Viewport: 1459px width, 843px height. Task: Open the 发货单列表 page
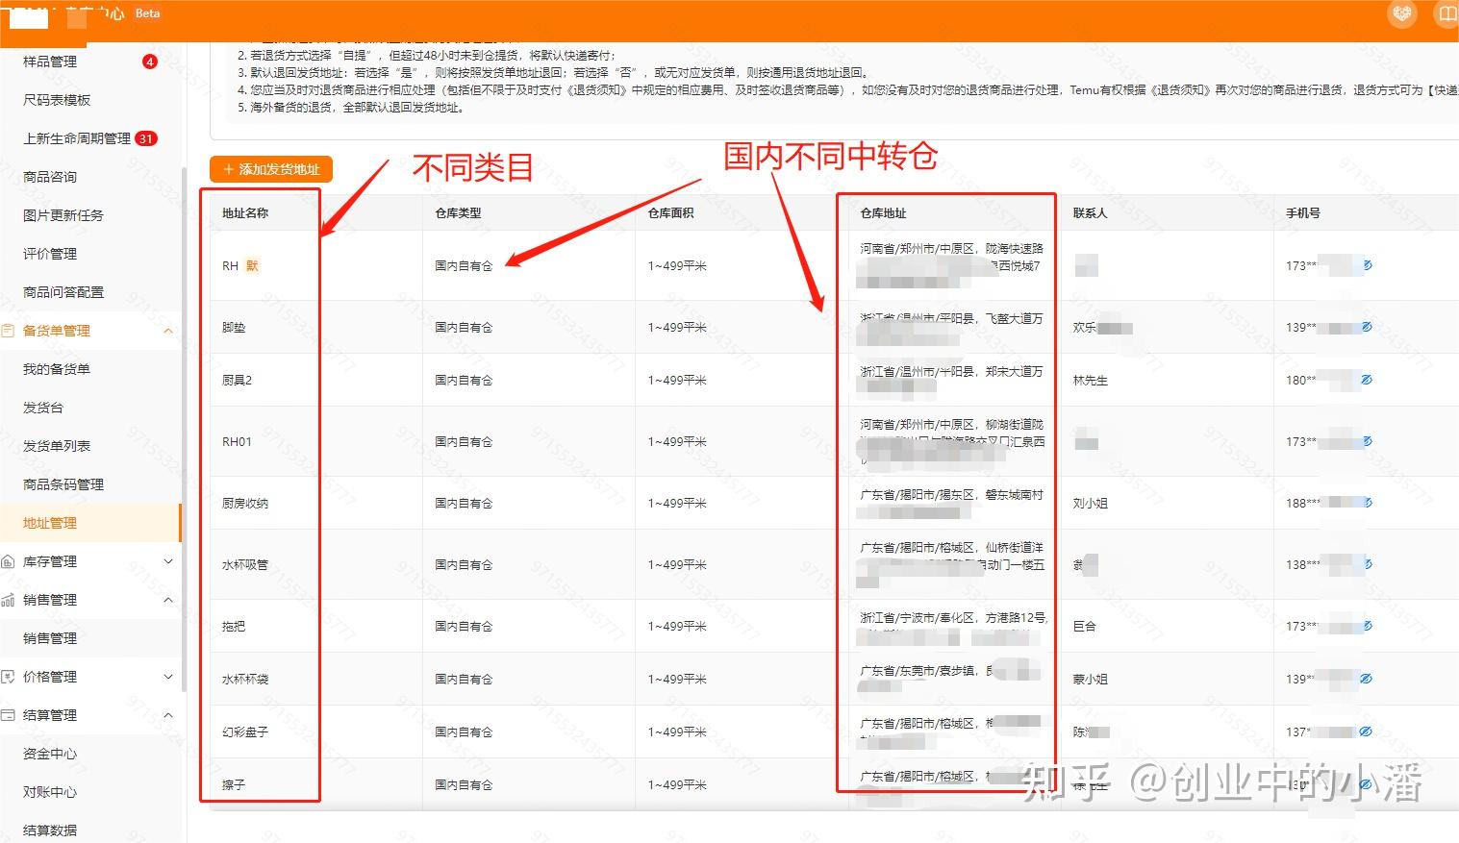pos(57,446)
